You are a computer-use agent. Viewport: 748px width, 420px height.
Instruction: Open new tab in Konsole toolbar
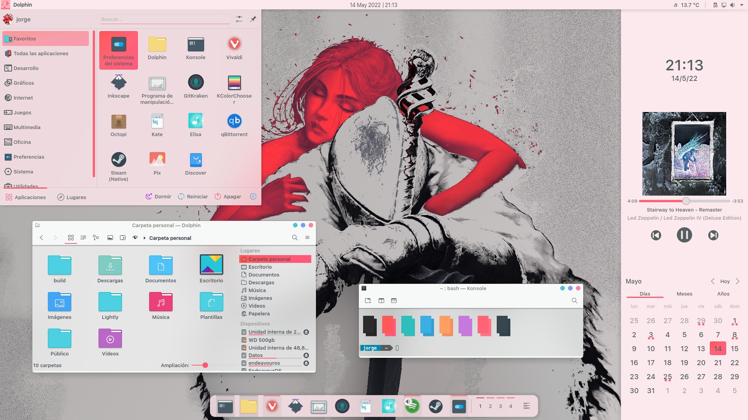coord(368,301)
